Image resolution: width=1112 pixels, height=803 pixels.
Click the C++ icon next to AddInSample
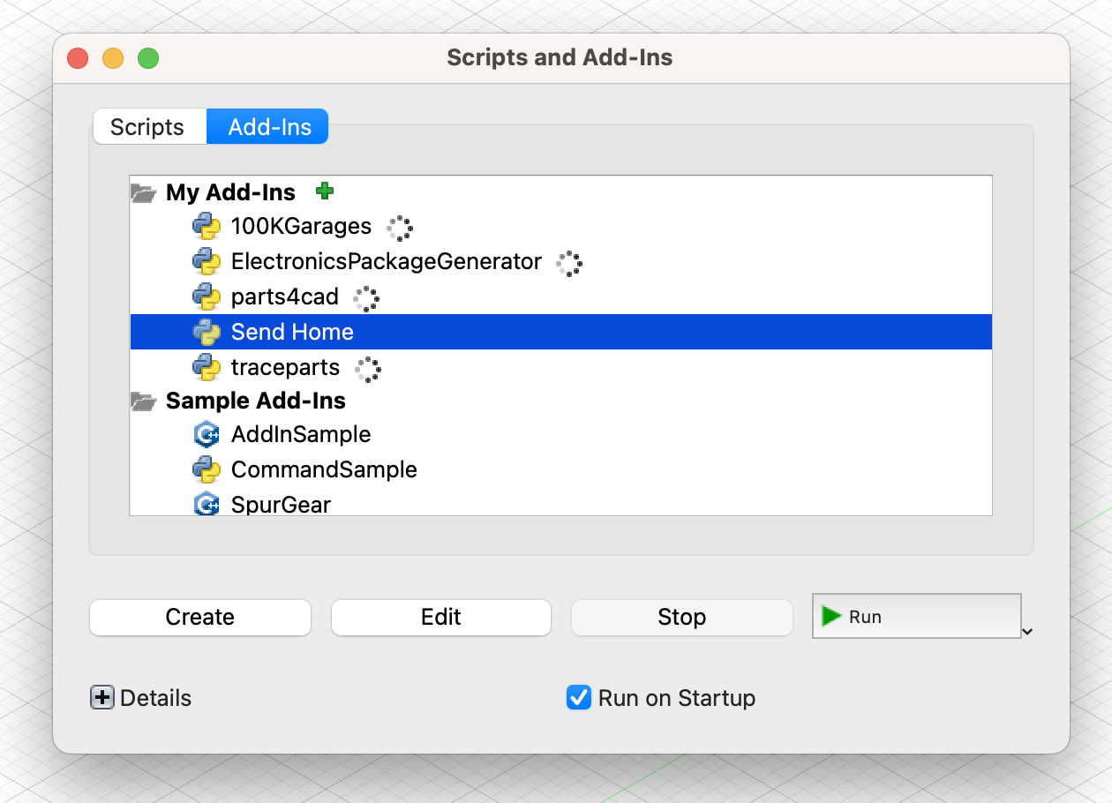207,434
